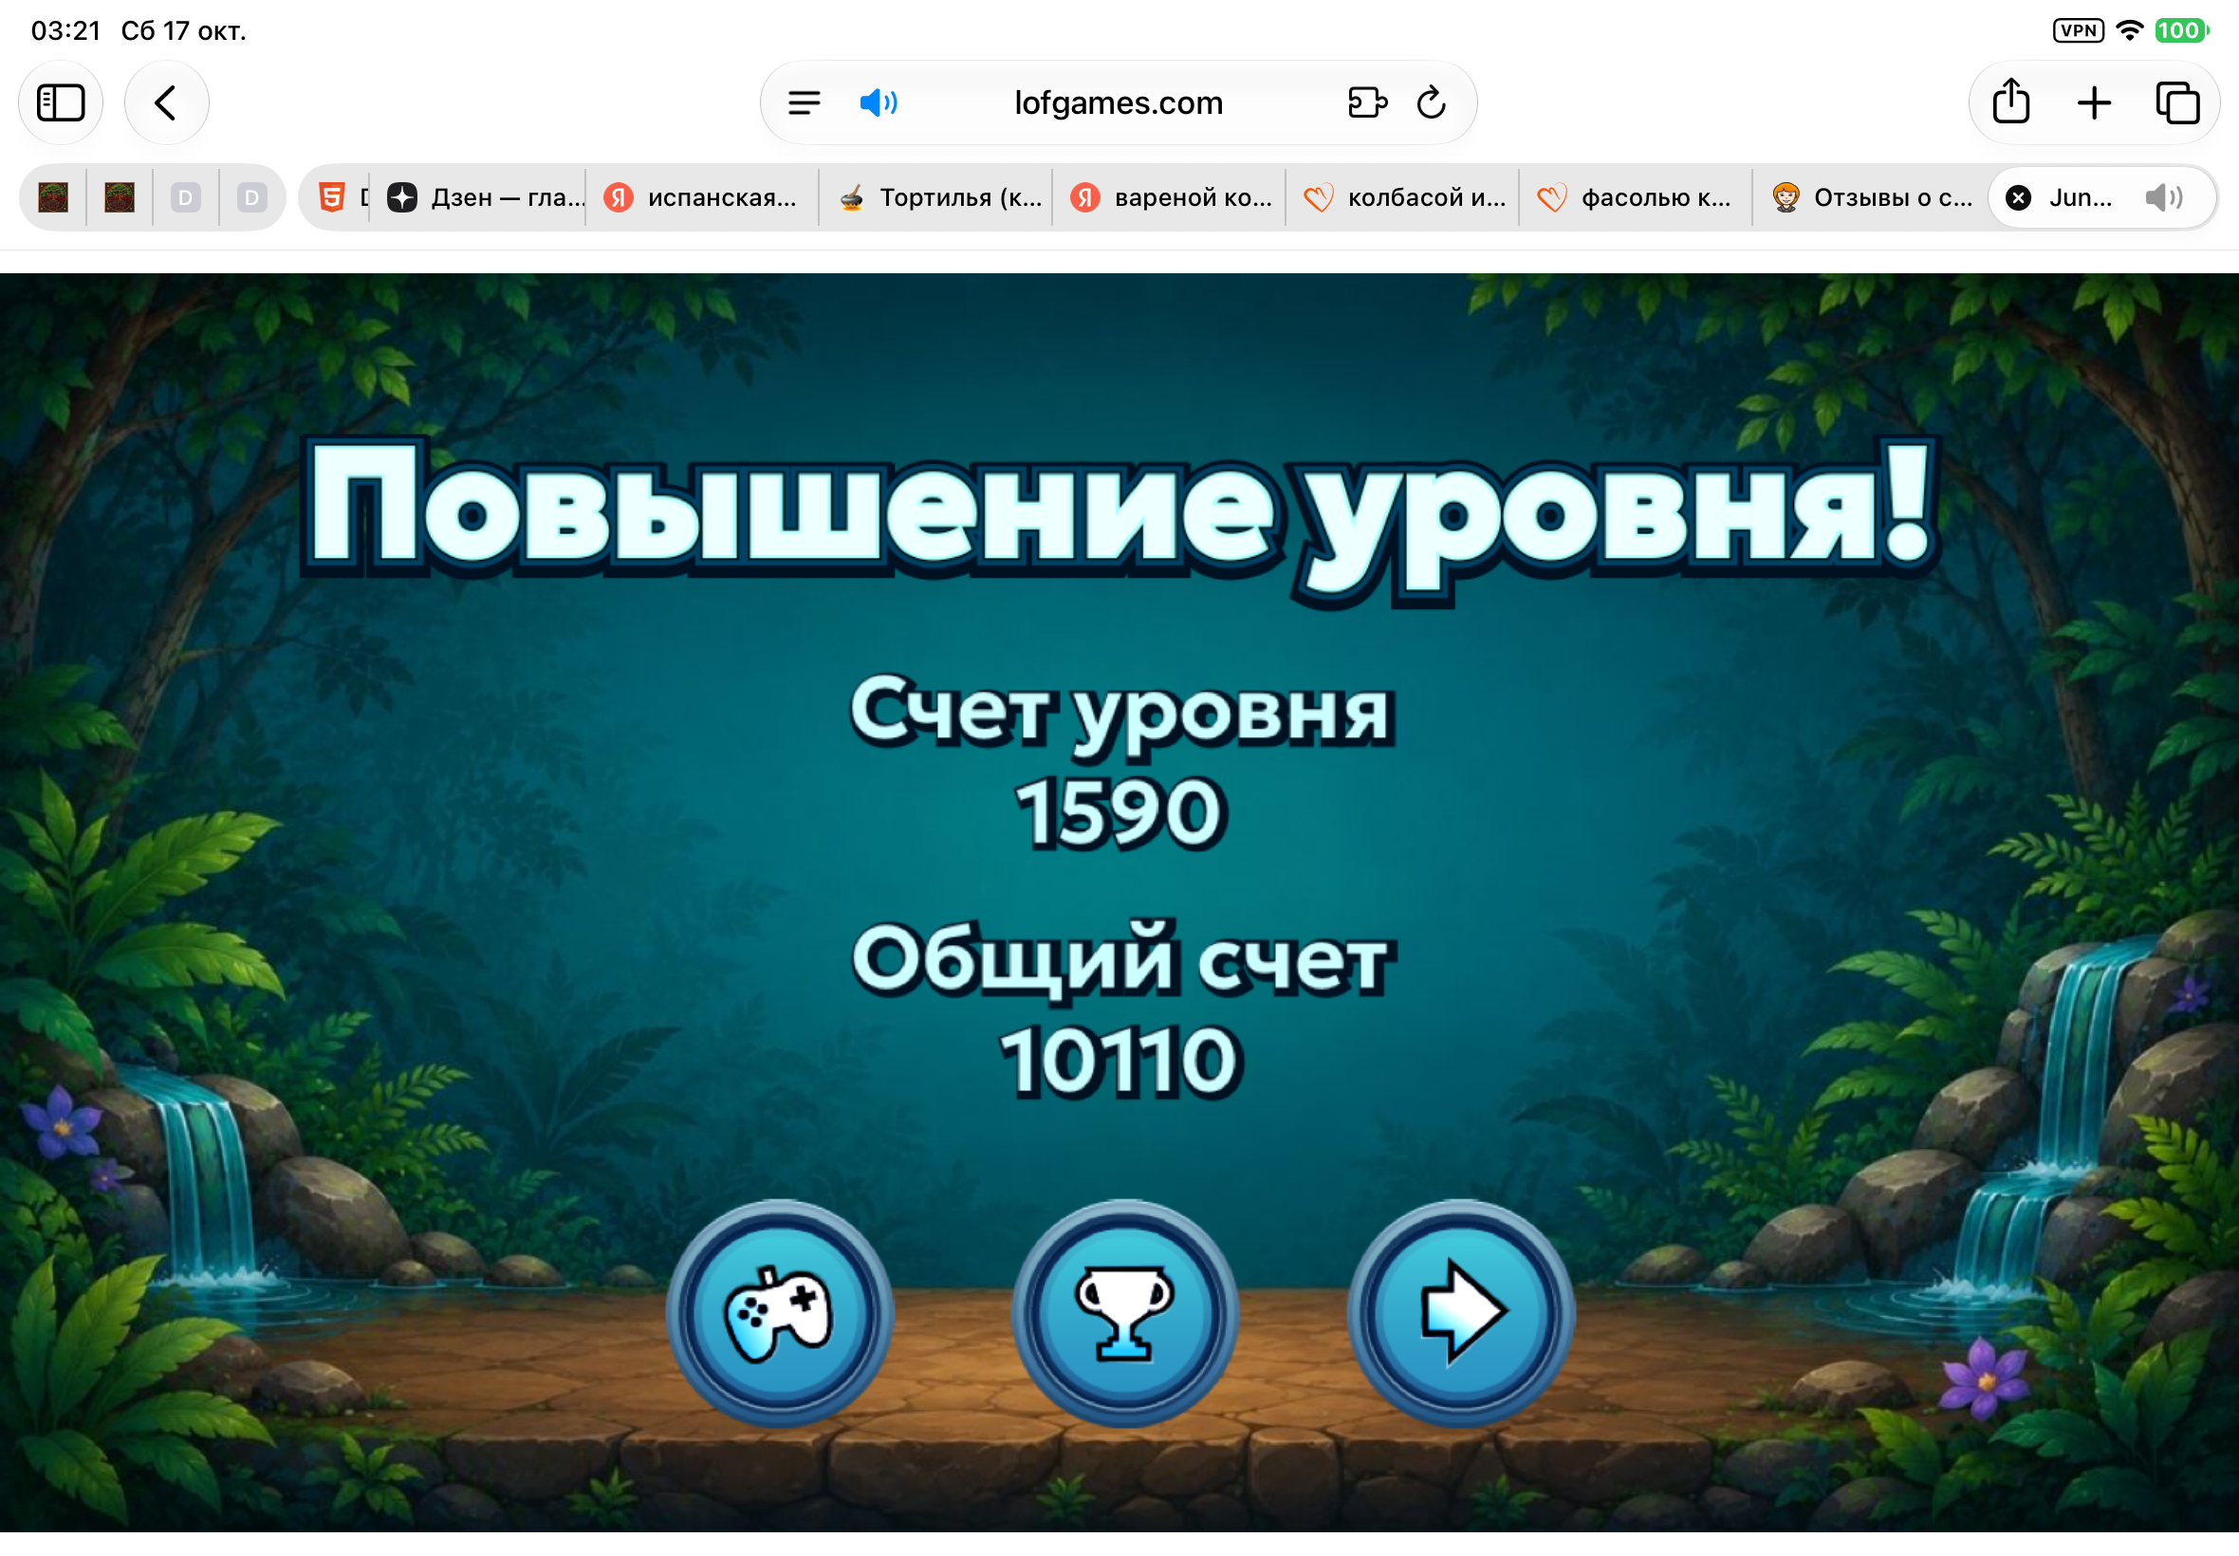Click the lofgames.com address field
This screenshot has width=2239, height=1556.
tap(1118, 102)
